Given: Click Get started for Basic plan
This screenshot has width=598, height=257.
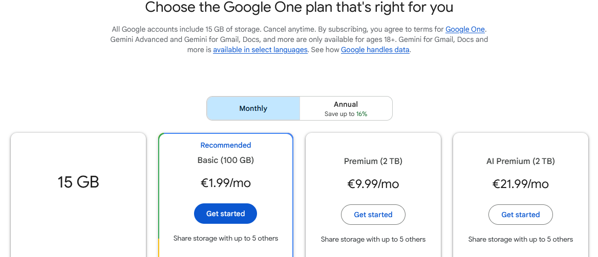Looking at the screenshot, I should pos(225,214).
